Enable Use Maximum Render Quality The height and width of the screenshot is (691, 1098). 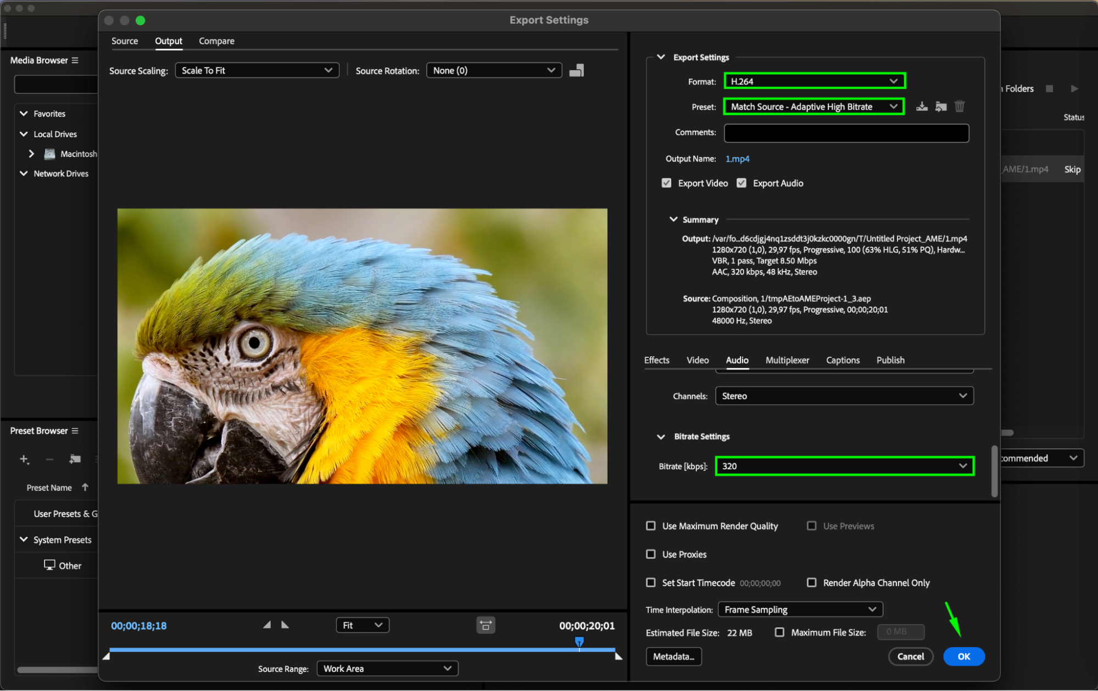click(651, 526)
